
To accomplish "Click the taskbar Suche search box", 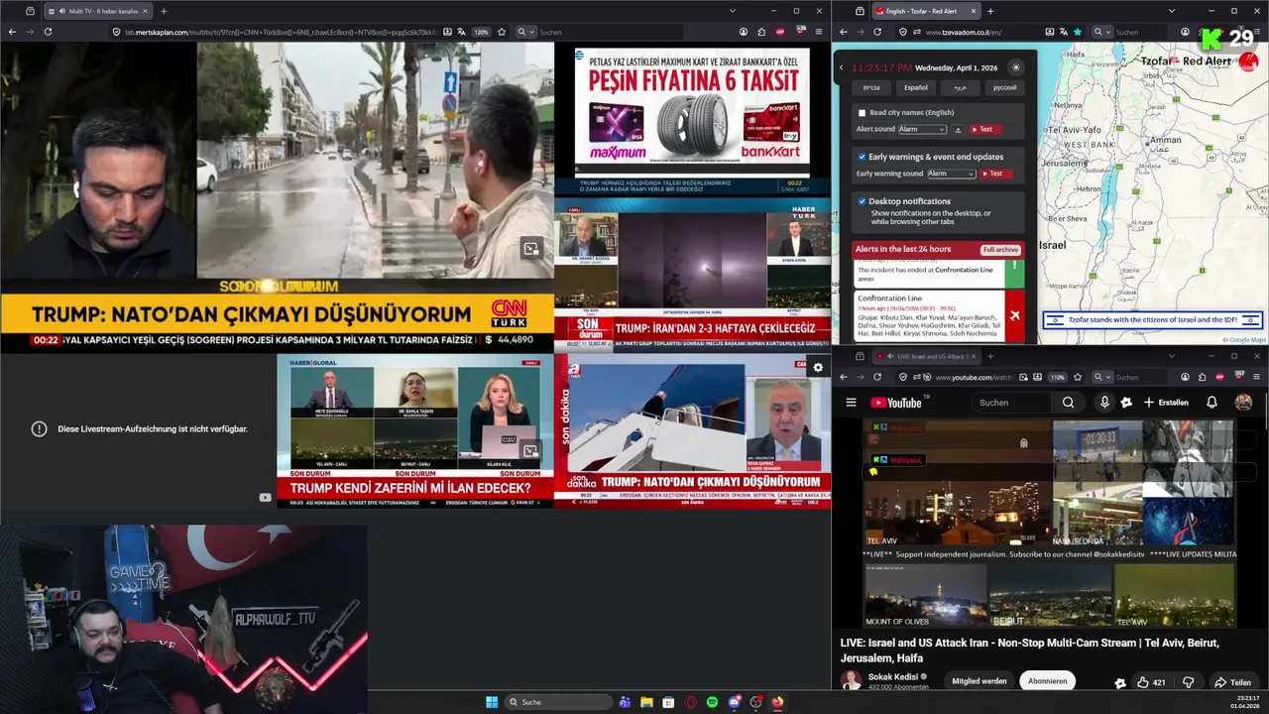I will tap(559, 702).
